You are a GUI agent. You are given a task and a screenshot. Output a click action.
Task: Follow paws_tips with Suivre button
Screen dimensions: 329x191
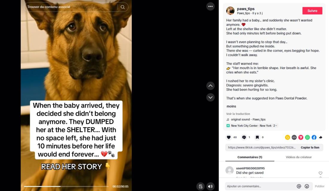[312, 11]
